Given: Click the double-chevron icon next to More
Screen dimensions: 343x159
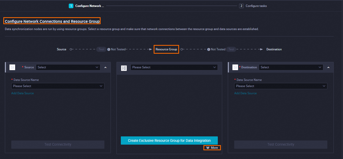Looking at the screenshot, I should (208, 148).
